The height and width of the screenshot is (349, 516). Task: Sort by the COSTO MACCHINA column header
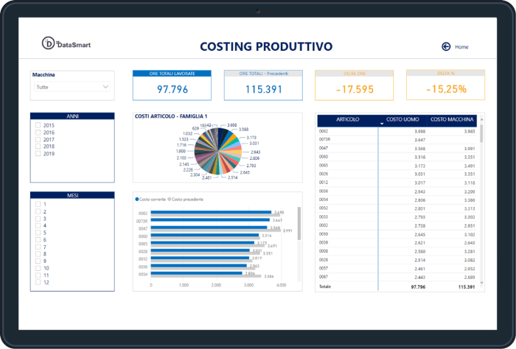click(452, 119)
